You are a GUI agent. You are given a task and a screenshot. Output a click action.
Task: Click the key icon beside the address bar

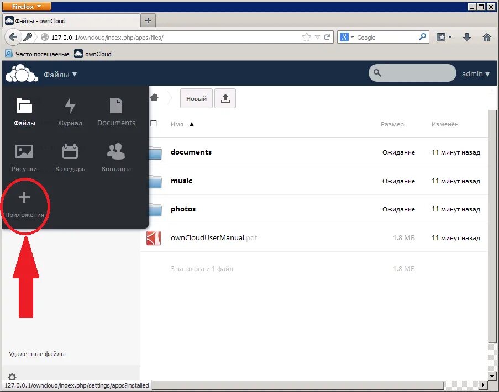point(28,37)
